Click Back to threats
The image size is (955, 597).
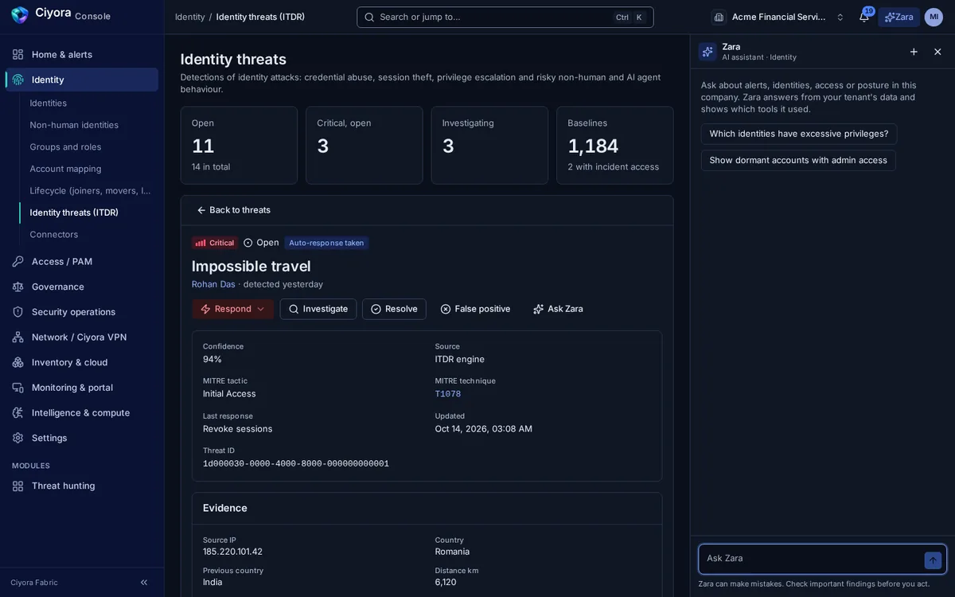click(x=233, y=210)
